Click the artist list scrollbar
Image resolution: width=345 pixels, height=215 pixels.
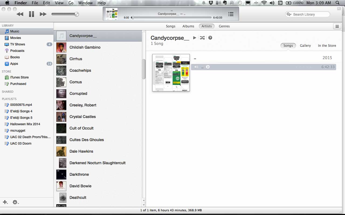click(x=144, y=69)
